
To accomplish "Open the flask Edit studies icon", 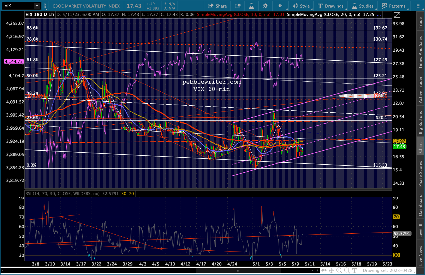I will pos(251,6).
